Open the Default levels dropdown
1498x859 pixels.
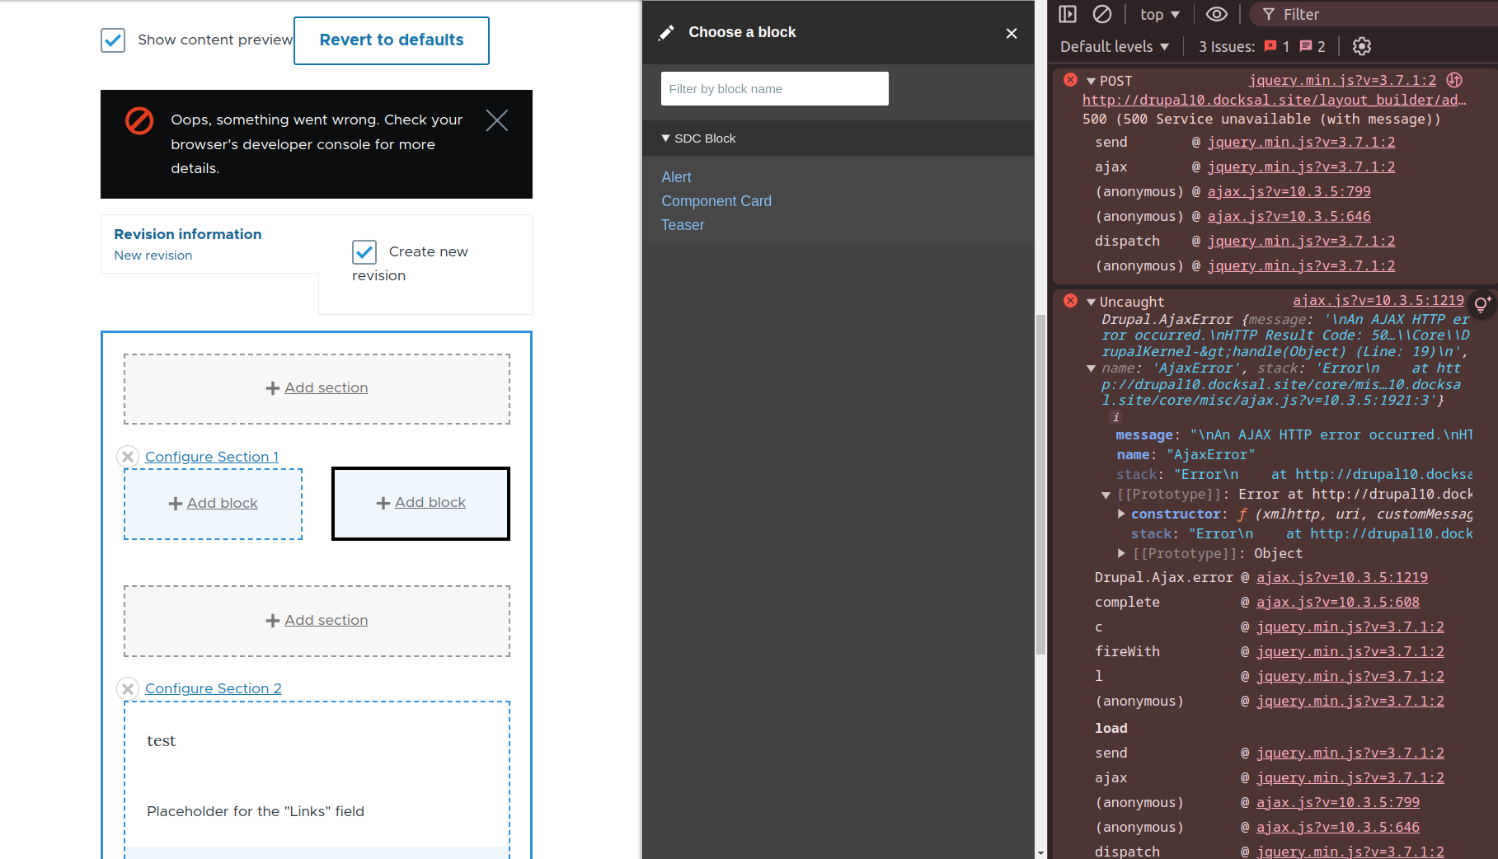click(x=1114, y=46)
